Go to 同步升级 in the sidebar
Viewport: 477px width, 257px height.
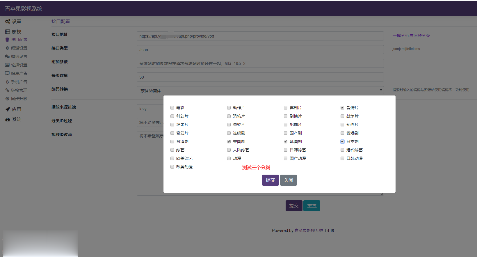click(x=19, y=99)
